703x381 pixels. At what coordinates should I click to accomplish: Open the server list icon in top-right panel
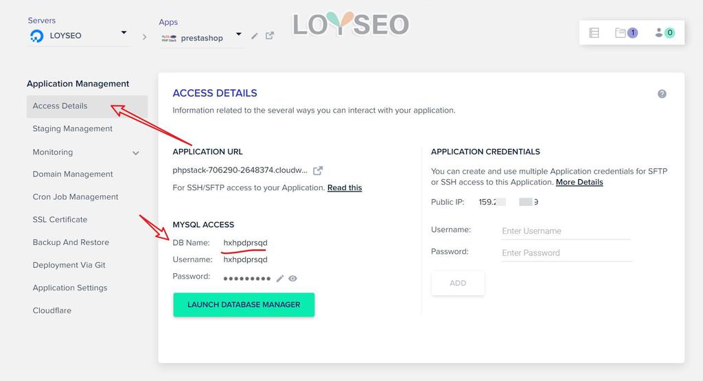(595, 32)
